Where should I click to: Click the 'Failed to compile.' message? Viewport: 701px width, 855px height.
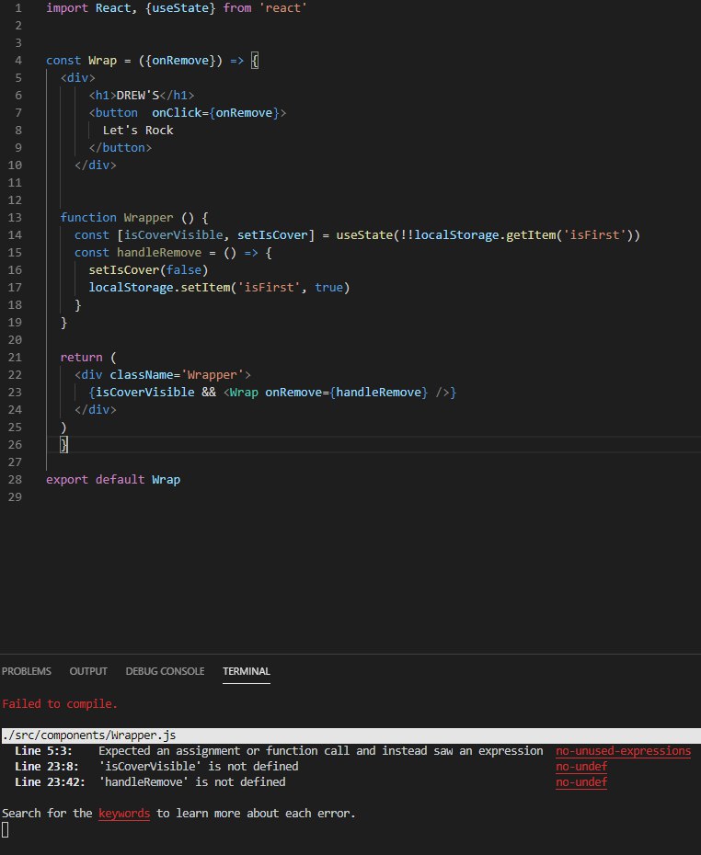(x=60, y=704)
